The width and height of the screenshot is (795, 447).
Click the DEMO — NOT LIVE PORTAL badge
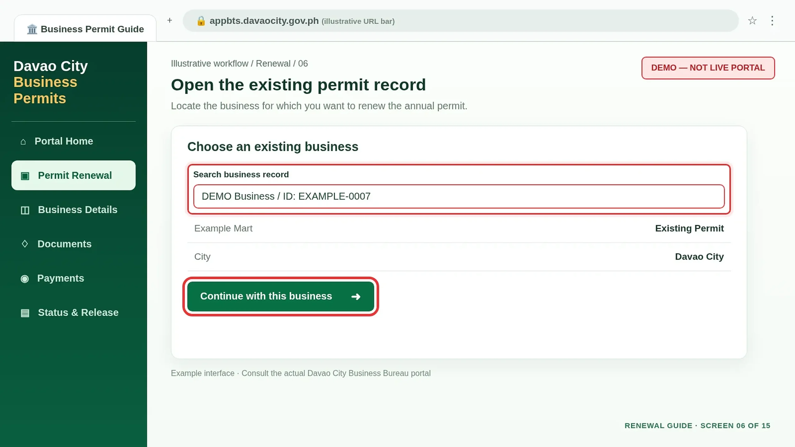pyautogui.click(x=708, y=68)
